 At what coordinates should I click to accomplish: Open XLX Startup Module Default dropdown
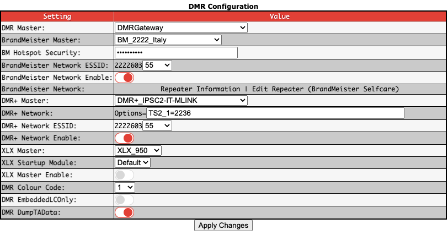(x=132, y=163)
